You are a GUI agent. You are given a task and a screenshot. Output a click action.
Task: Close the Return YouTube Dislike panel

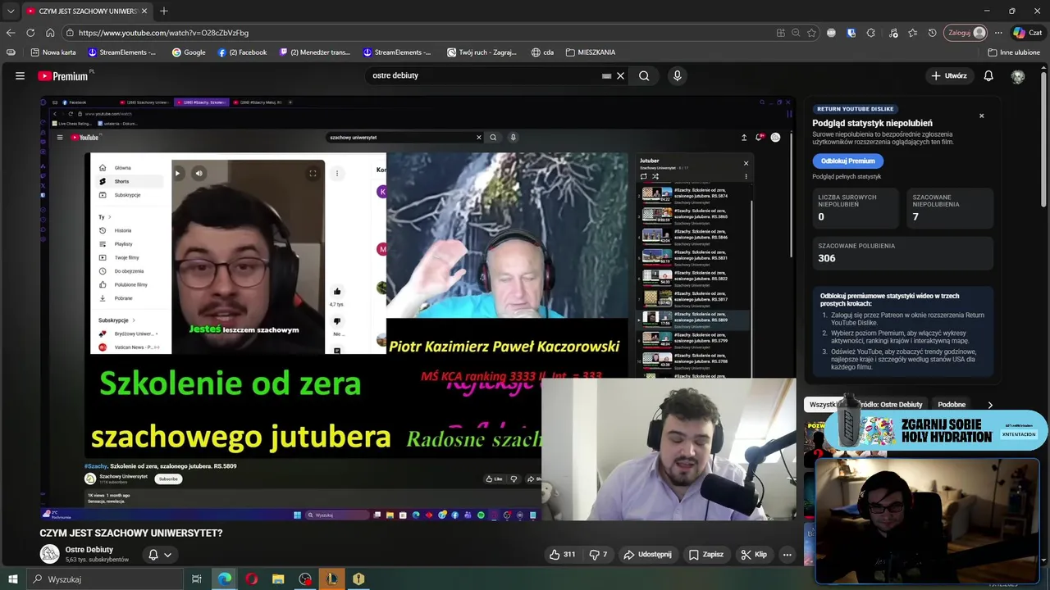981,116
